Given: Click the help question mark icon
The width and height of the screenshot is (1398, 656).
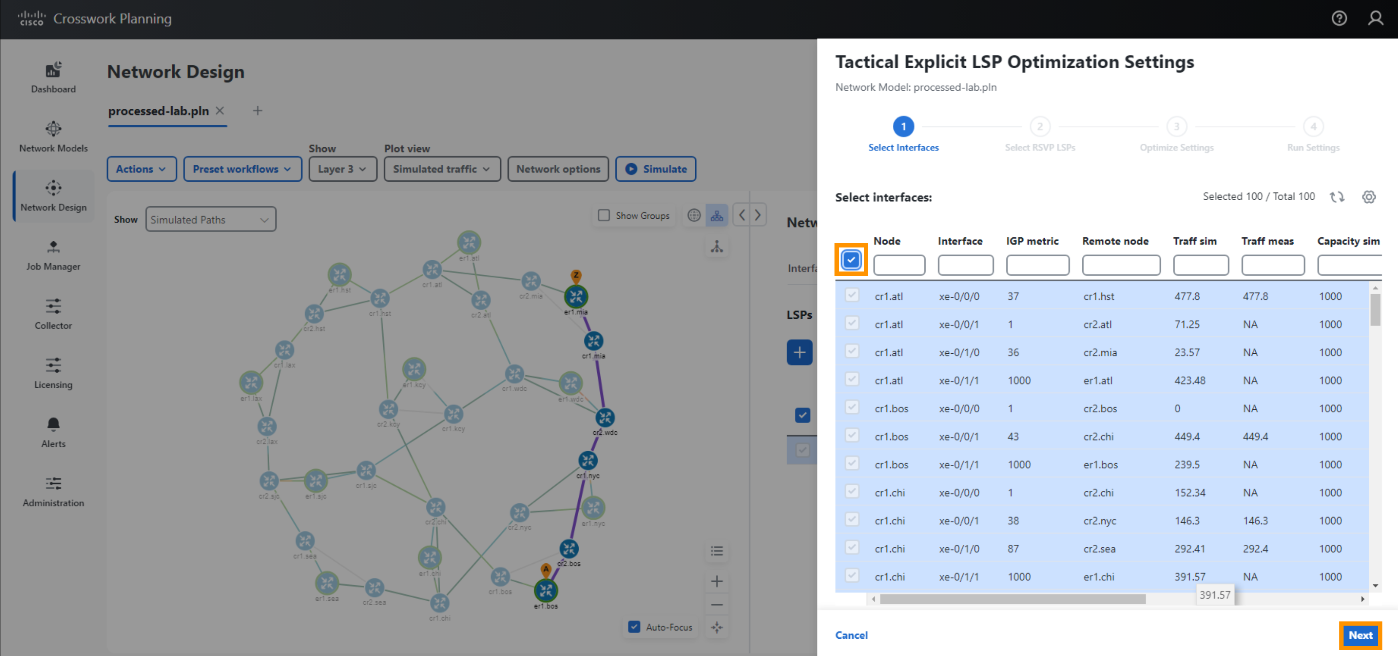Looking at the screenshot, I should 1339,19.
